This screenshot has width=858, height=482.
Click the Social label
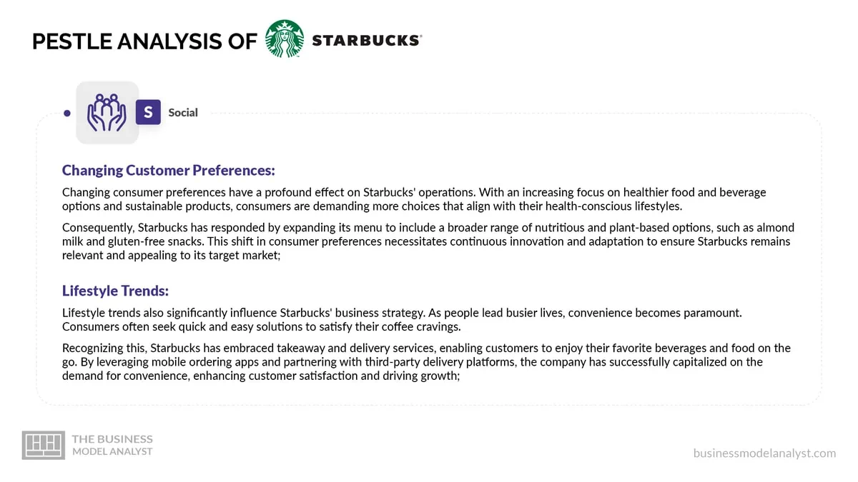pyautogui.click(x=183, y=112)
